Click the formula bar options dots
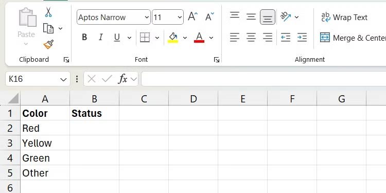 [77, 79]
